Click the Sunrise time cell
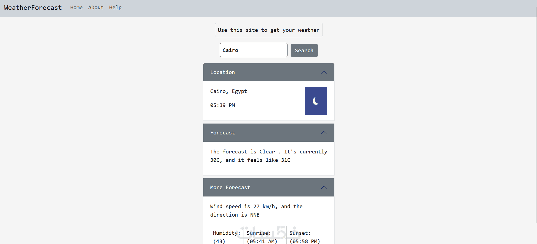The height and width of the screenshot is (244, 537). (x=262, y=237)
